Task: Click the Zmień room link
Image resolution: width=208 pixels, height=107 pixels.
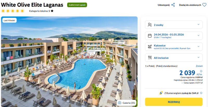Action: click(199, 66)
